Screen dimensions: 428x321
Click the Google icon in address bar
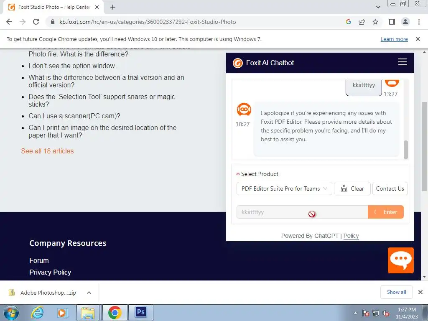(x=348, y=22)
